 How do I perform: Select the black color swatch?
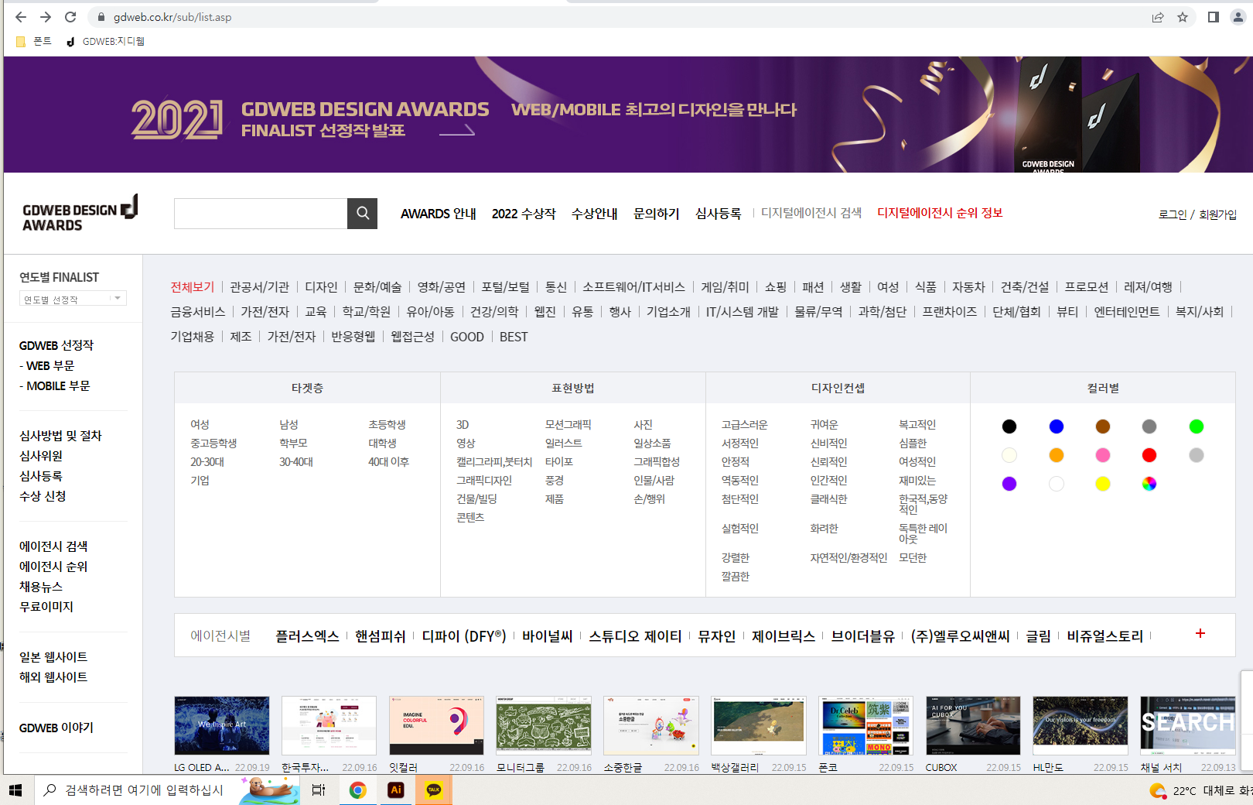pos(1009,426)
